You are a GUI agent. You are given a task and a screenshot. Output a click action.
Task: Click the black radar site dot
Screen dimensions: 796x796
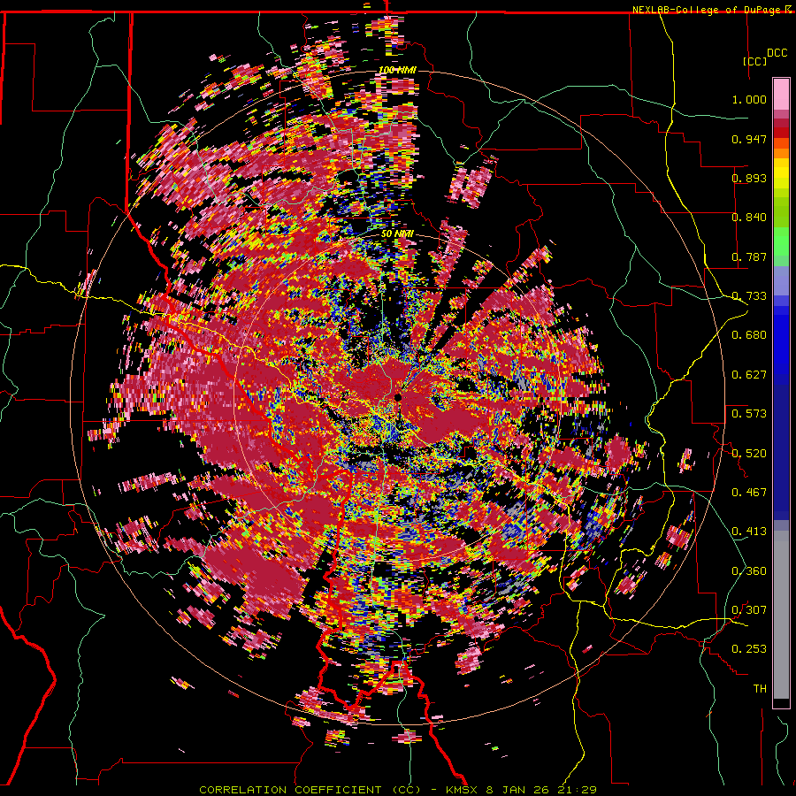[398, 397]
